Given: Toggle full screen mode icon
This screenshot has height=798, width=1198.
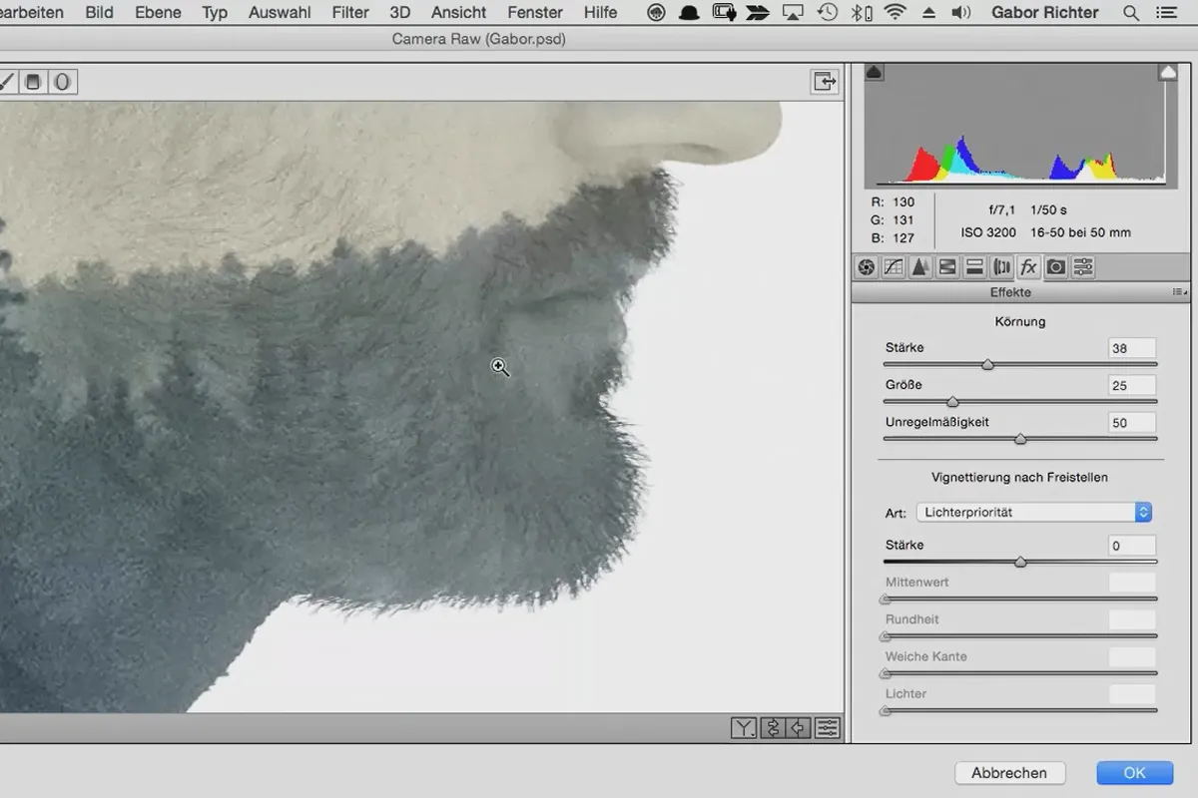Looking at the screenshot, I should click(x=824, y=82).
